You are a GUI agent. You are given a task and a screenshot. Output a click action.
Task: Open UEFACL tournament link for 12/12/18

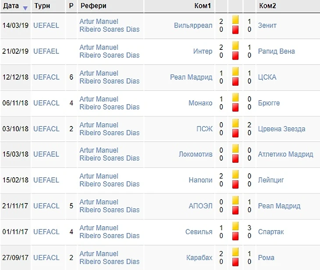[46, 77]
